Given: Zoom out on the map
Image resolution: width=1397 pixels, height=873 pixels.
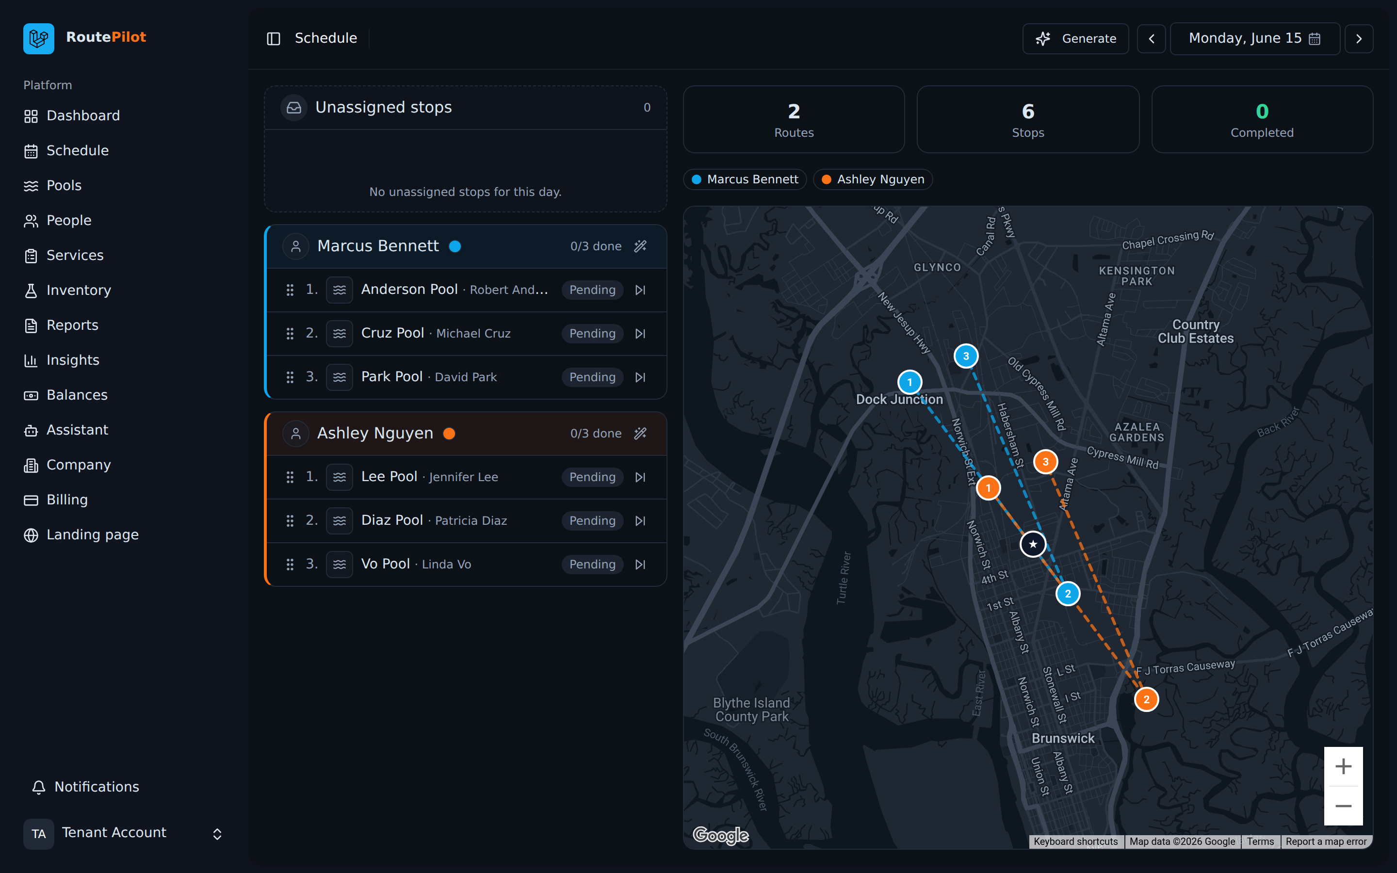Looking at the screenshot, I should [1343, 806].
